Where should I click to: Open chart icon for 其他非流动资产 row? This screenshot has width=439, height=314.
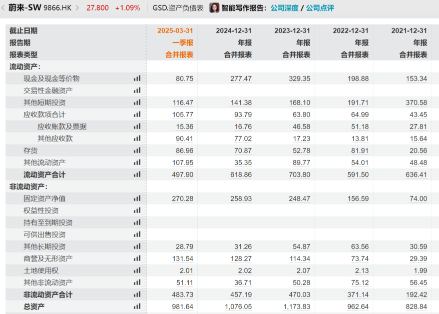[x=137, y=283]
